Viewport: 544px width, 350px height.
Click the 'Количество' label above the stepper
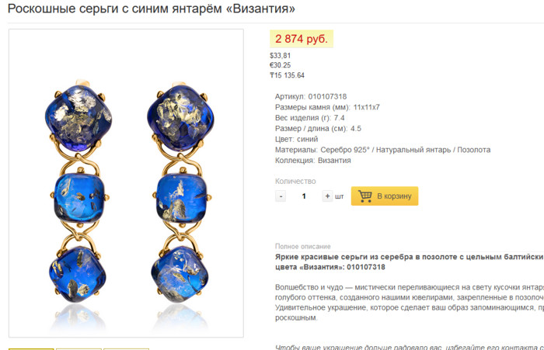pyautogui.click(x=295, y=182)
